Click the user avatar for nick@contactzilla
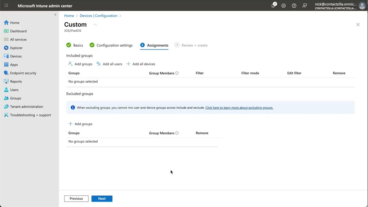 pyautogui.click(x=362, y=5)
